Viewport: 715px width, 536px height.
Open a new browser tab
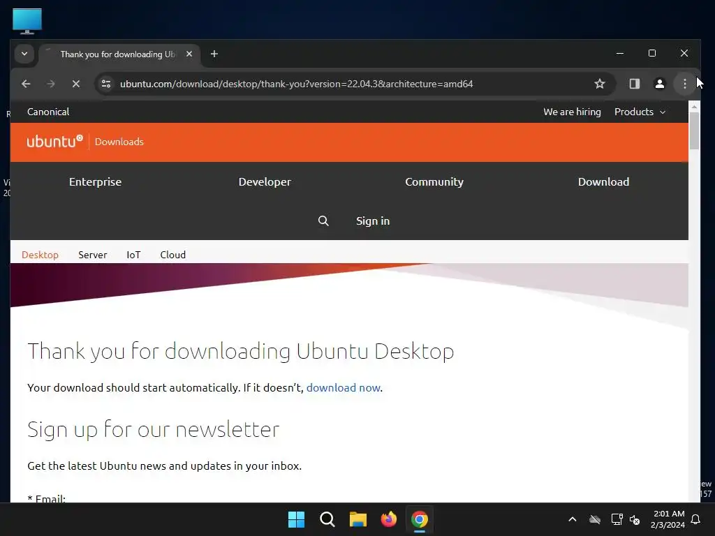pyautogui.click(x=214, y=54)
